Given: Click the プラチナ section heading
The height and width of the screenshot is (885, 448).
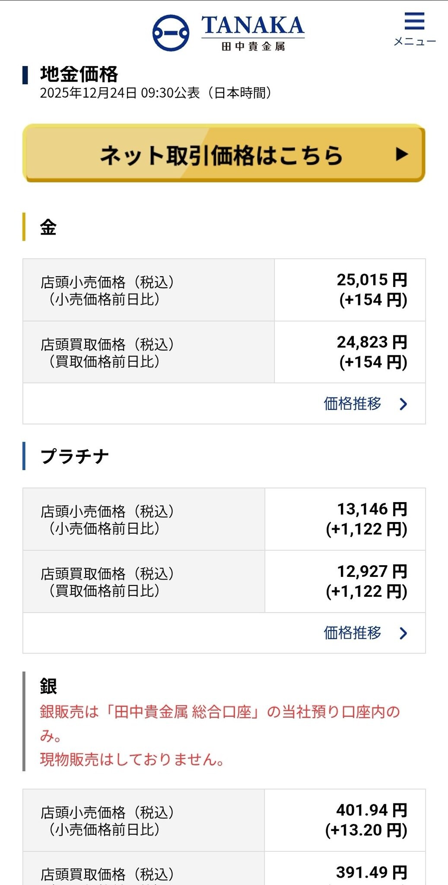Looking at the screenshot, I should coord(75,456).
